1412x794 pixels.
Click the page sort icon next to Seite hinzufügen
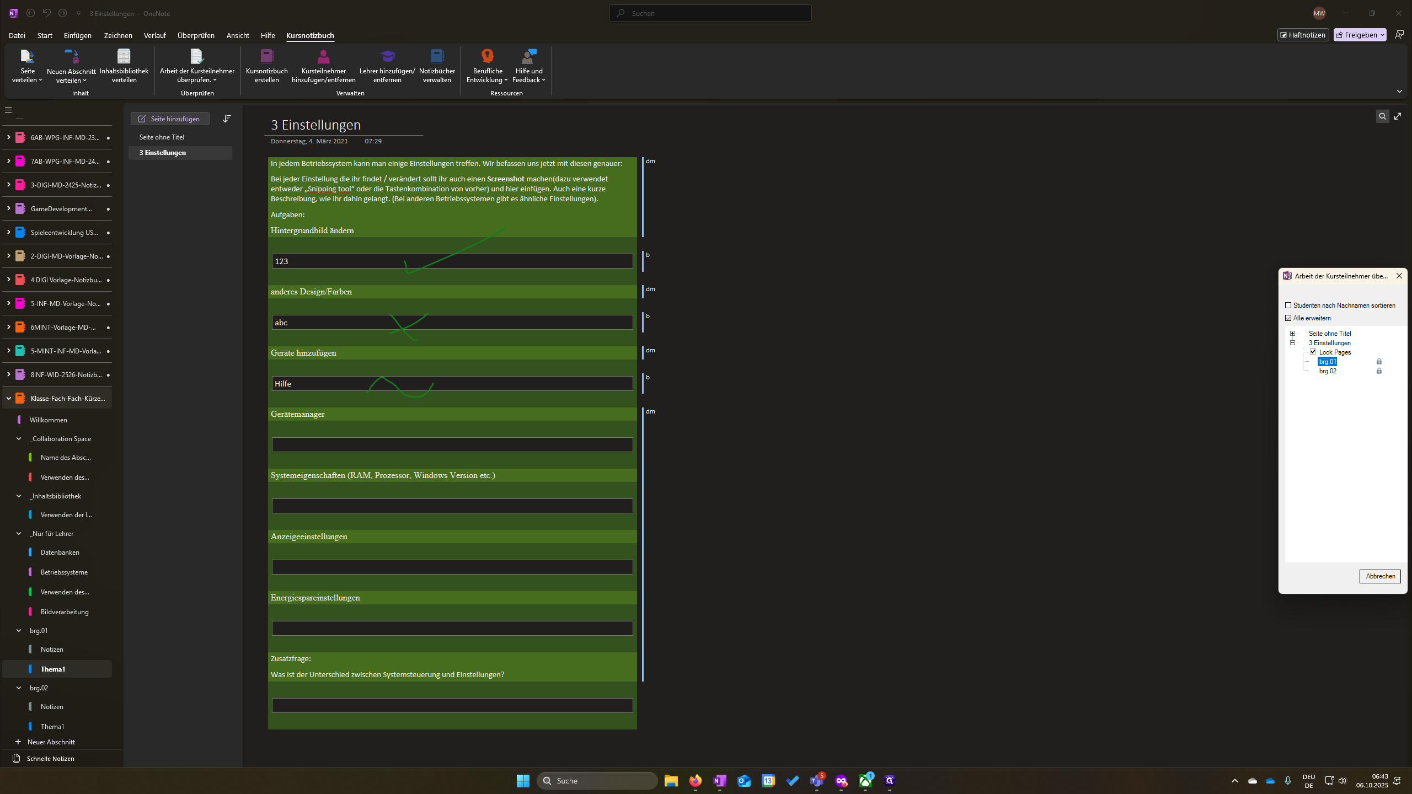(227, 119)
